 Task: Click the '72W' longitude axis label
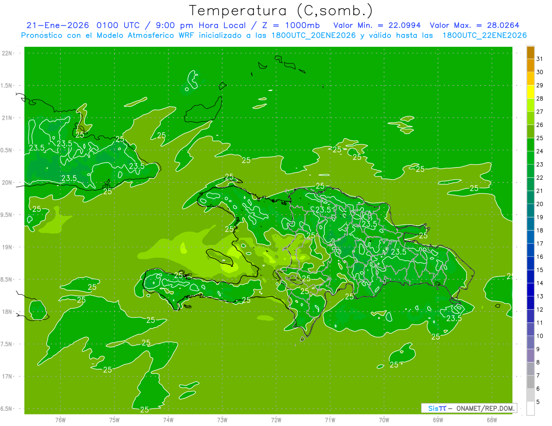point(276,420)
